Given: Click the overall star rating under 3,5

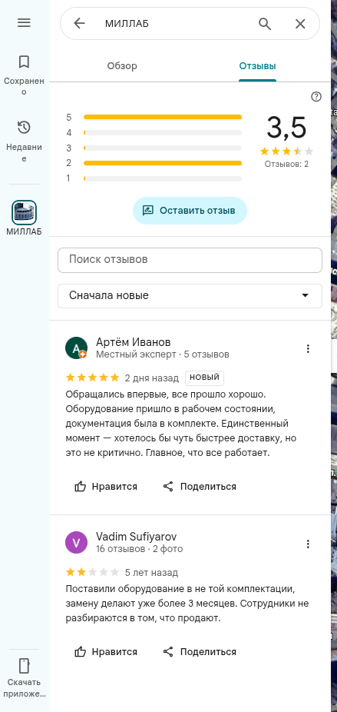Looking at the screenshot, I should coord(286,151).
